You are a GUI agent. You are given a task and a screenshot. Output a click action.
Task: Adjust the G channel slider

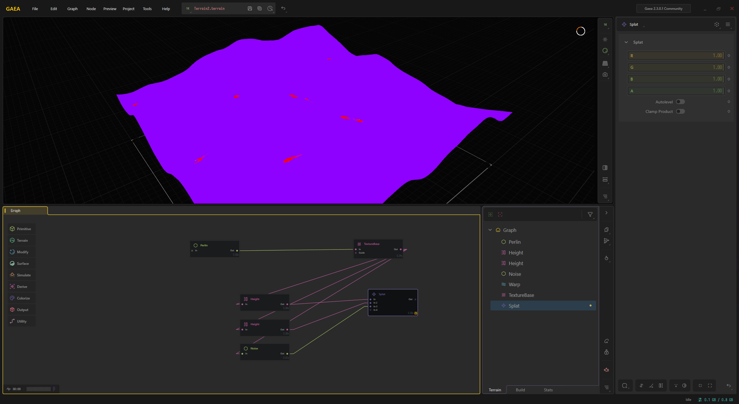point(676,67)
